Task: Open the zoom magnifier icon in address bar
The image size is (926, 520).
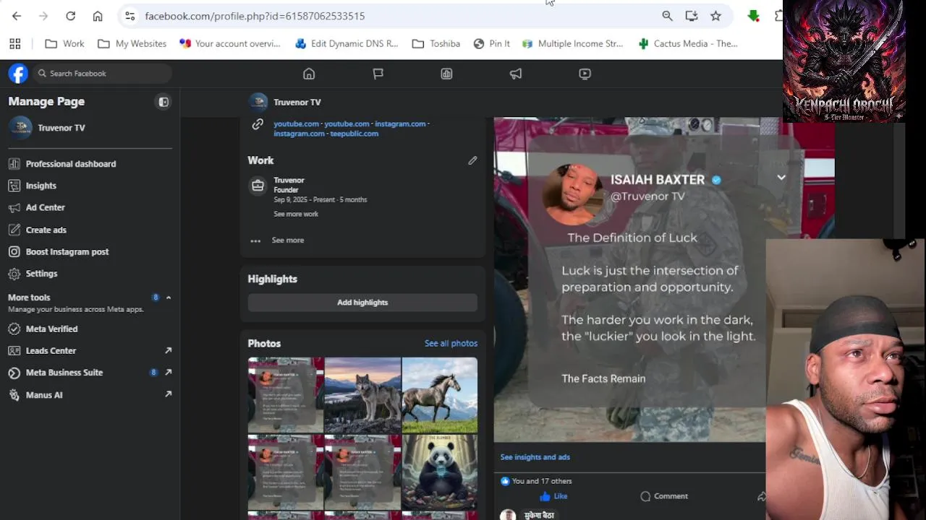Action: click(667, 16)
